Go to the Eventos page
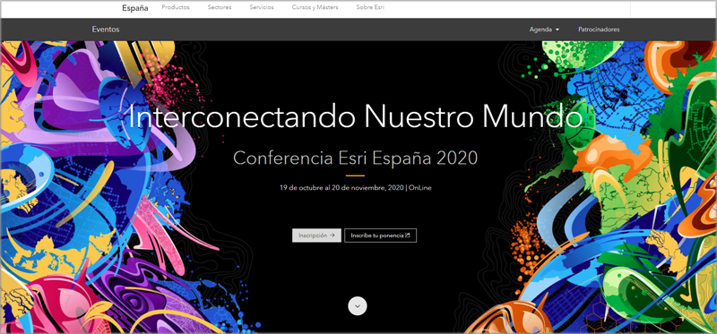Image resolution: width=717 pixels, height=334 pixels. tap(106, 30)
